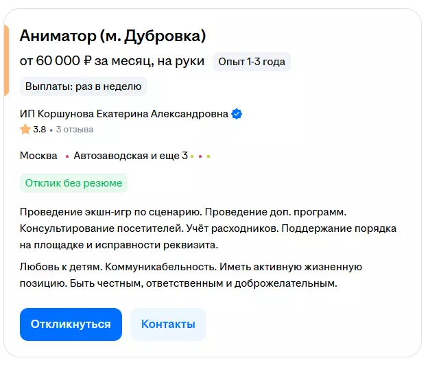Viewport: 428px width, 367px height.
Task: Click the orange highlight bar on card edge
Action: tap(5, 60)
